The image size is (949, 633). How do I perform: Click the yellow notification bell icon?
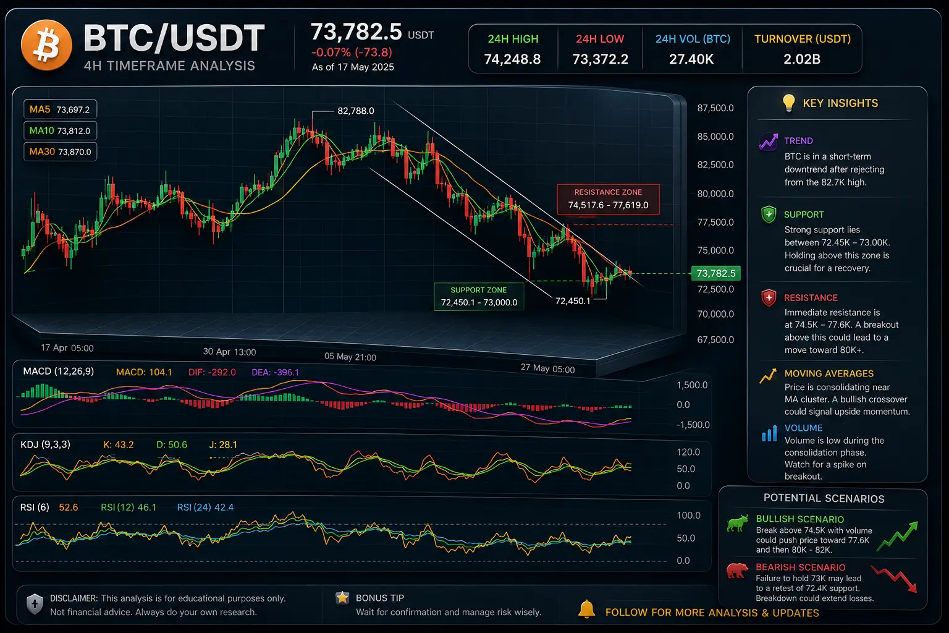tap(586, 610)
